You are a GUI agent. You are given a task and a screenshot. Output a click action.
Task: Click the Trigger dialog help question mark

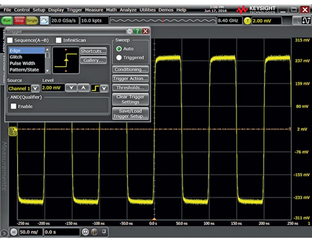(x=137, y=31)
